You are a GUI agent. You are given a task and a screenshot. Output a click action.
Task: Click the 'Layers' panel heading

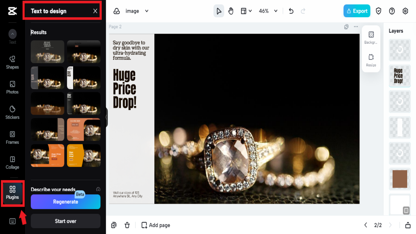[396, 31]
